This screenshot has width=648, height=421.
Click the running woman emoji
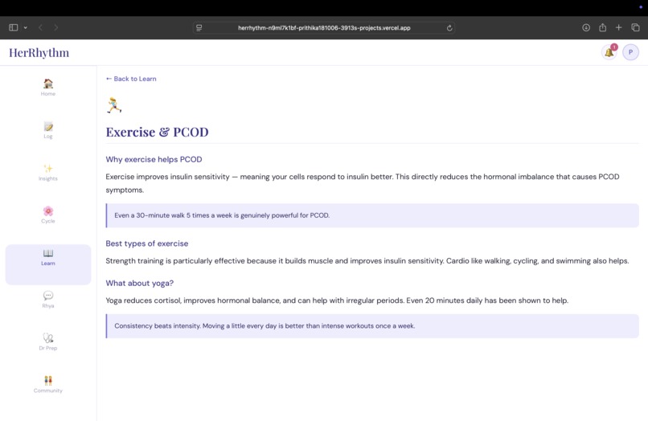(x=114, y=105)
